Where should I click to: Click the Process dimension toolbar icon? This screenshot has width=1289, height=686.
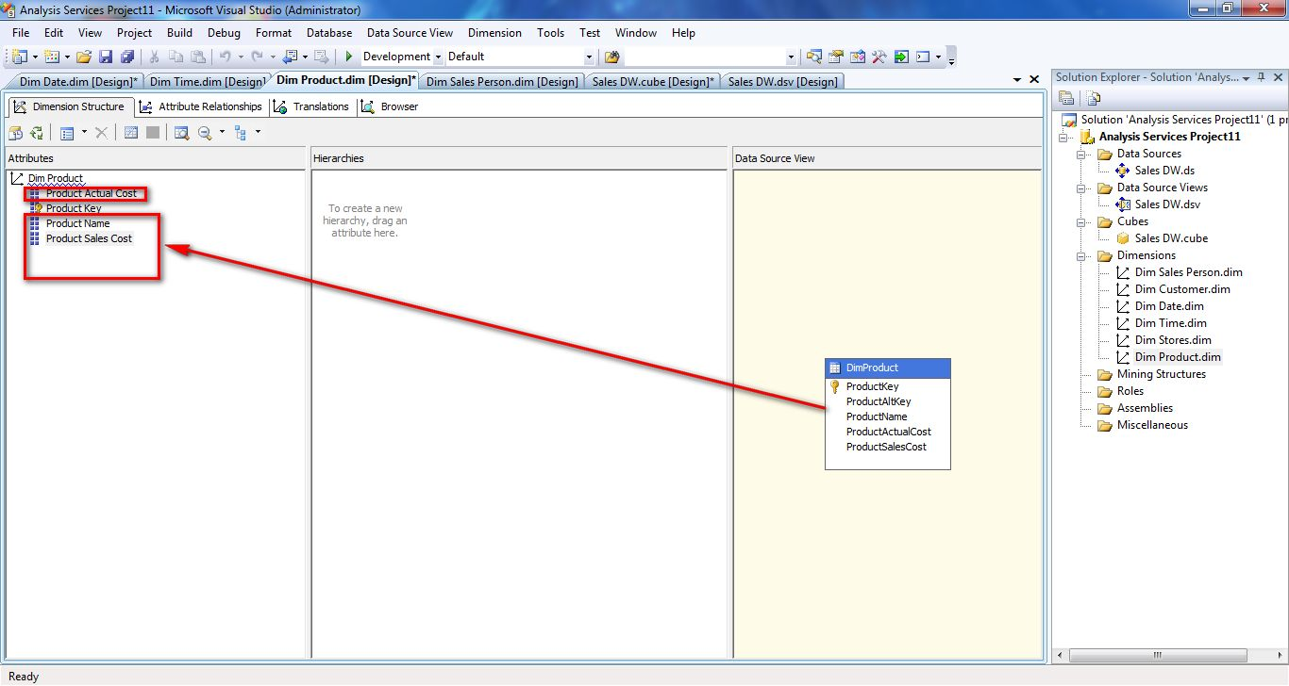coord(17,133)
